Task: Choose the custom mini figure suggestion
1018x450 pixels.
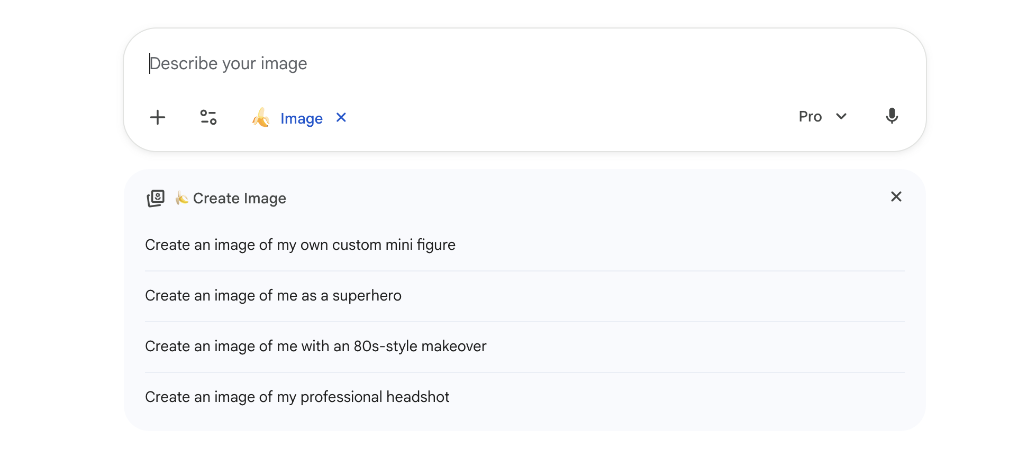Action: pyautogui.click(x=300, y=245)
